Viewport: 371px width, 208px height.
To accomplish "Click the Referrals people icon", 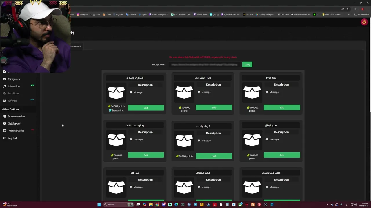I will pos(4,101).
